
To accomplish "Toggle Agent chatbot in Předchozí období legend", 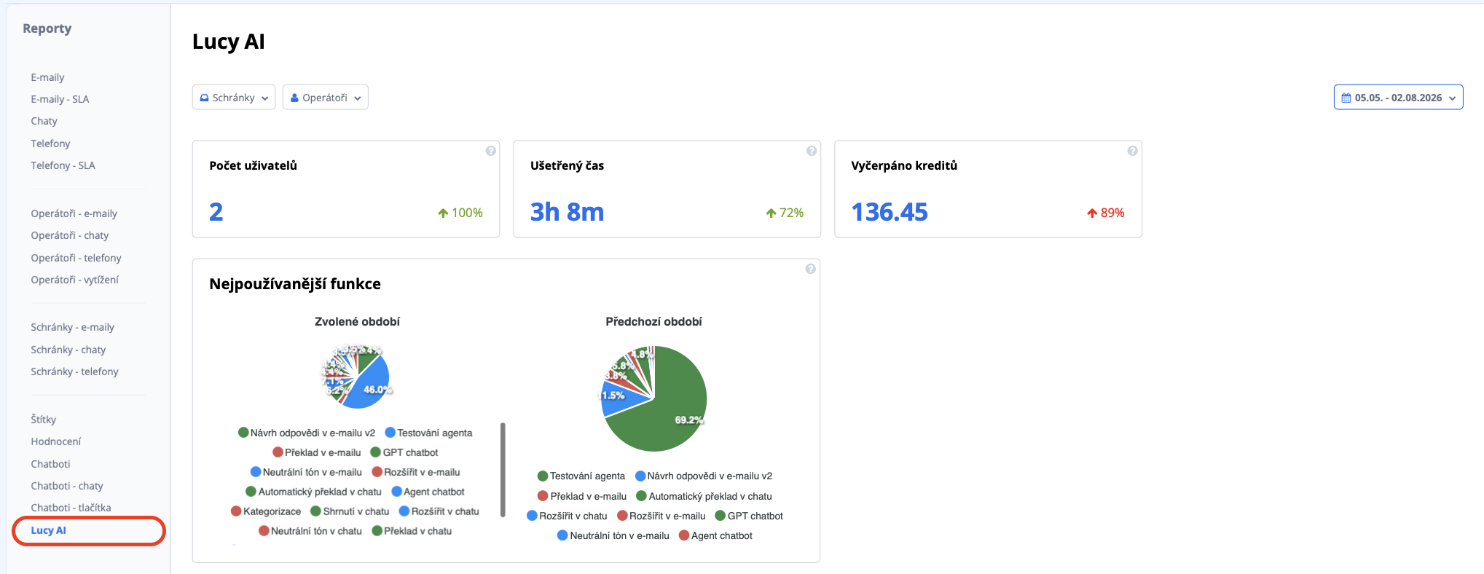I will click(x=715, y=535).
